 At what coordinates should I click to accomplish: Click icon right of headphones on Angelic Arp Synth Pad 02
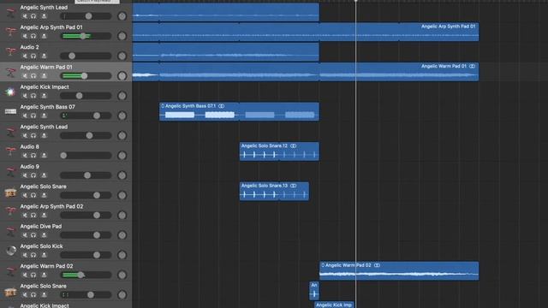click(44, 215)
